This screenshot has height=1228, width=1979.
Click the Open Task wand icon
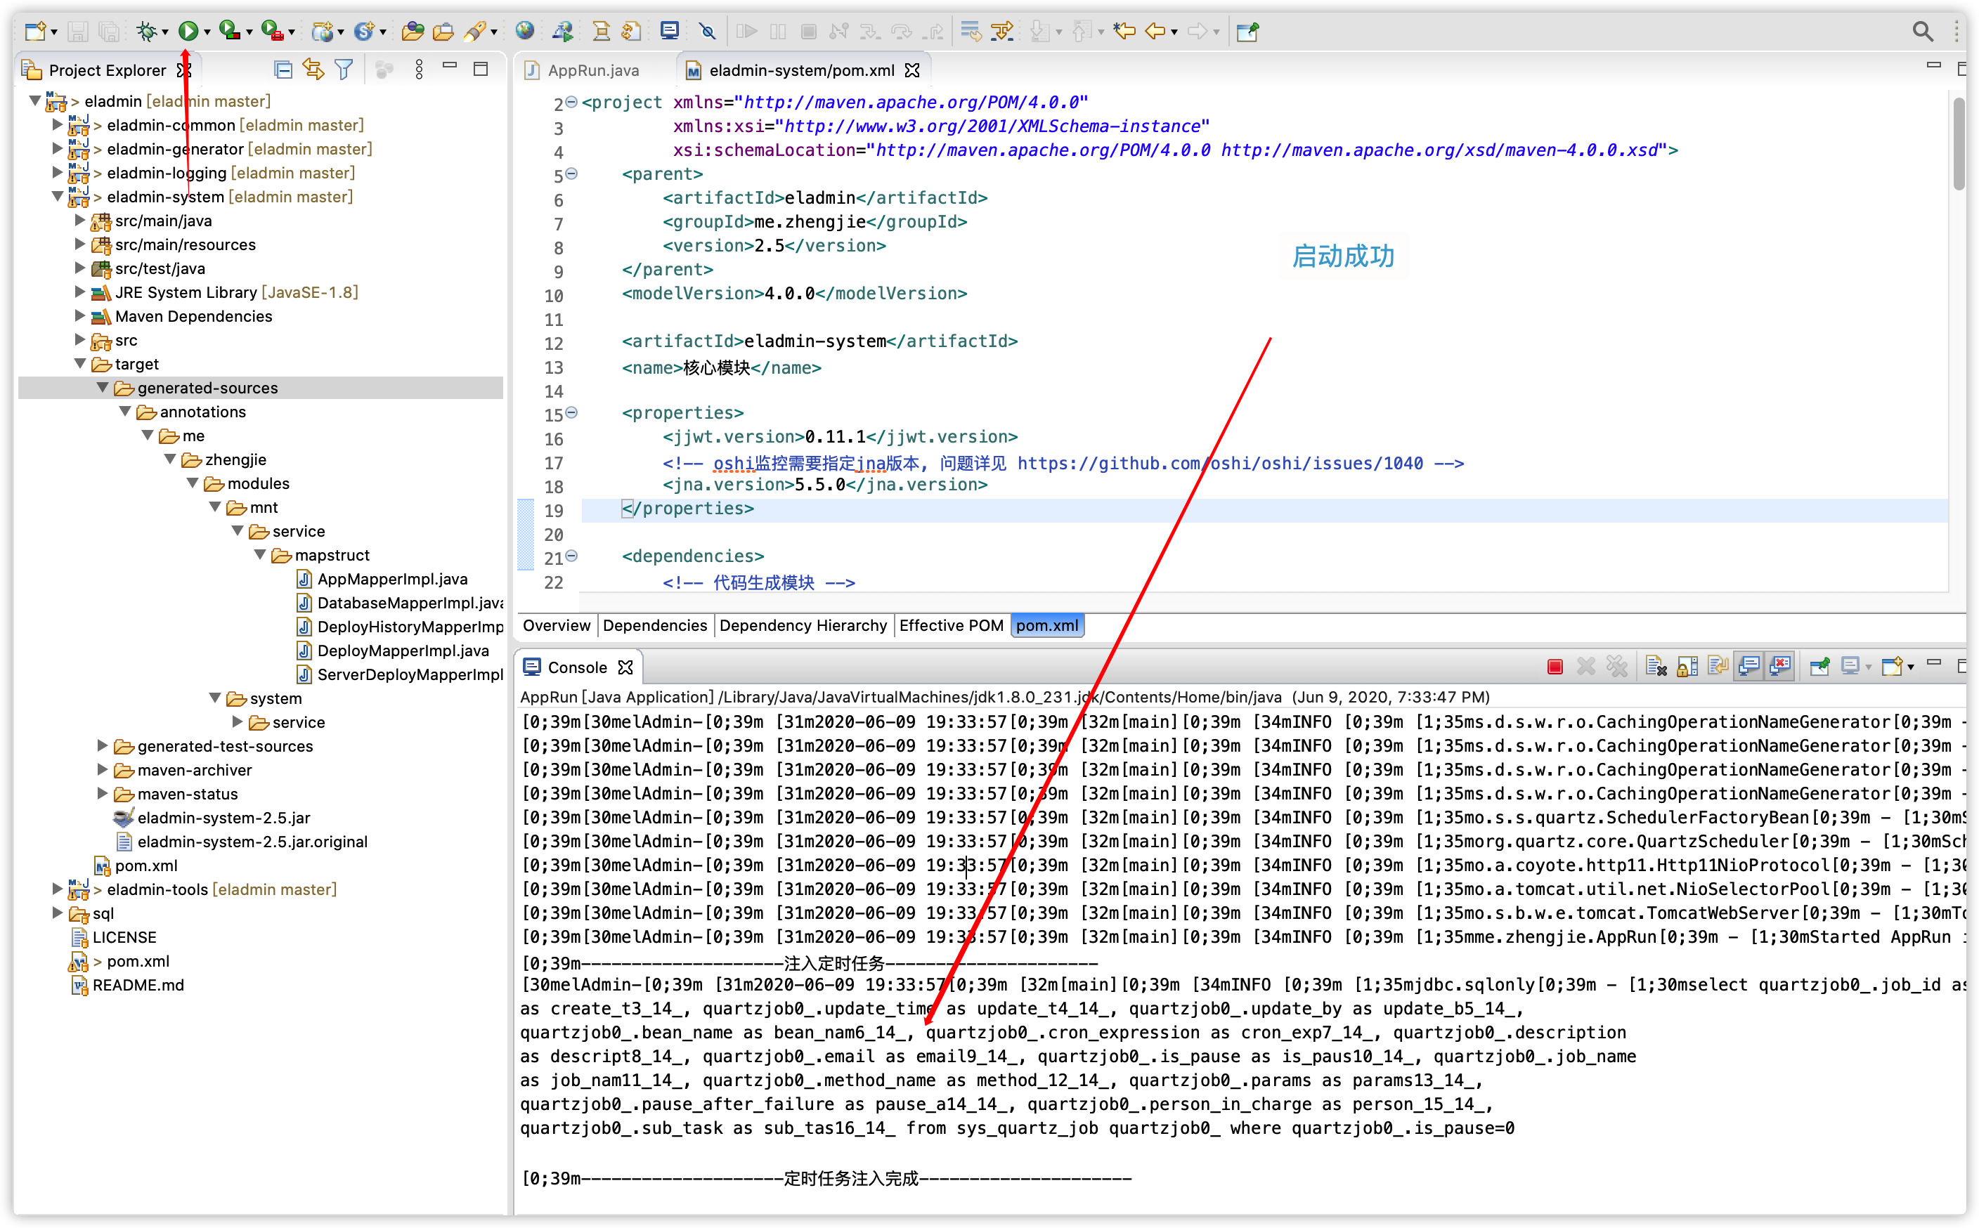click(474, 31)
